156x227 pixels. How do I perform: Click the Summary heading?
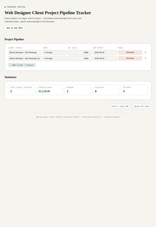(x=11, y=77)
